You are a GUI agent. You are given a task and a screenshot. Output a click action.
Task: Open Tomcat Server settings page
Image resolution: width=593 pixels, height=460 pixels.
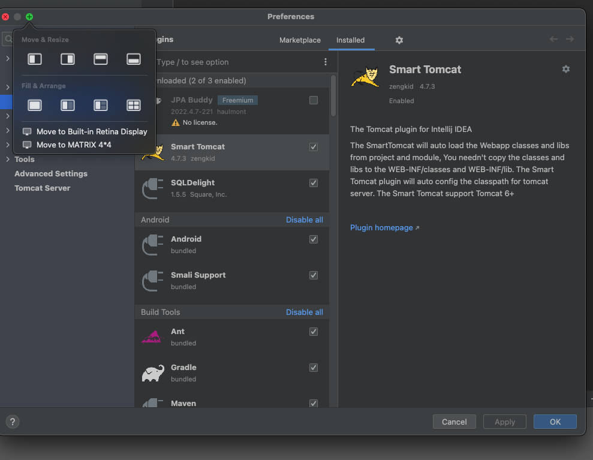43,188
